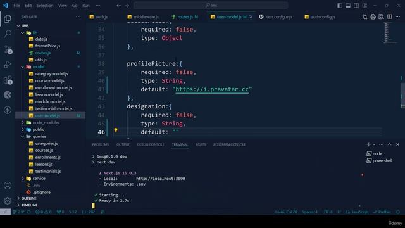Viewport: 405px width, 228px height.
Task: Click the remote window indicator in status bar
Action: 5,212
